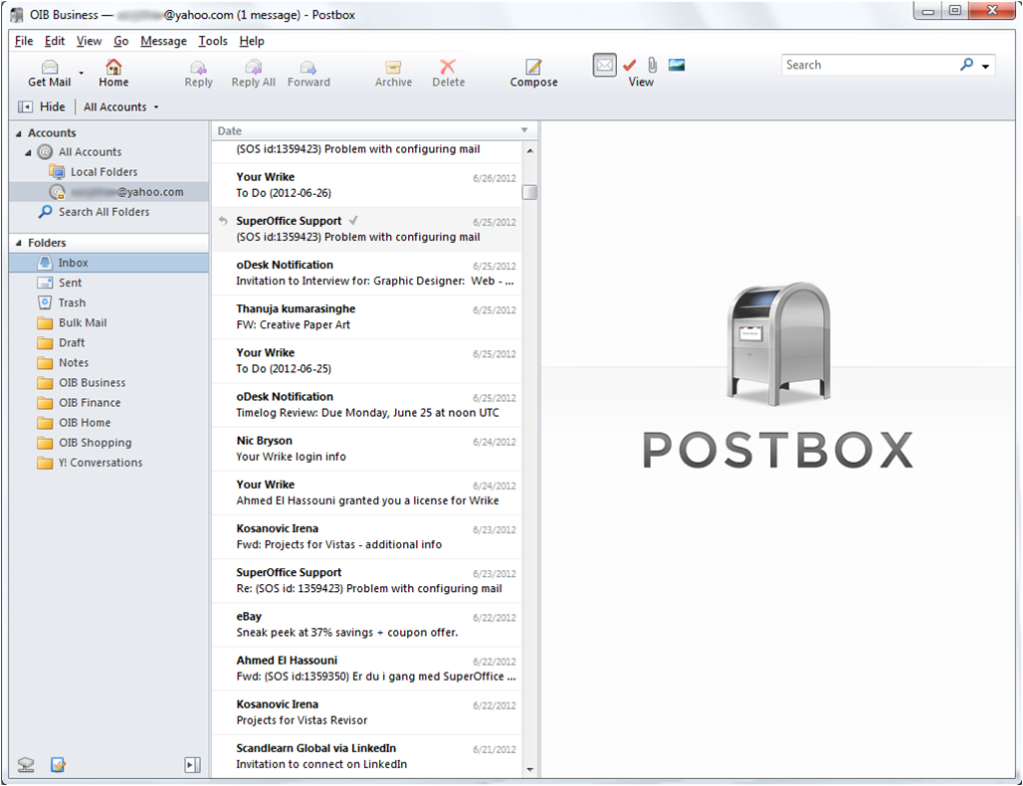Open Your Wrike To Do (2012-06-26) message
1023x786 pixels.
click(x=366, y=185)
